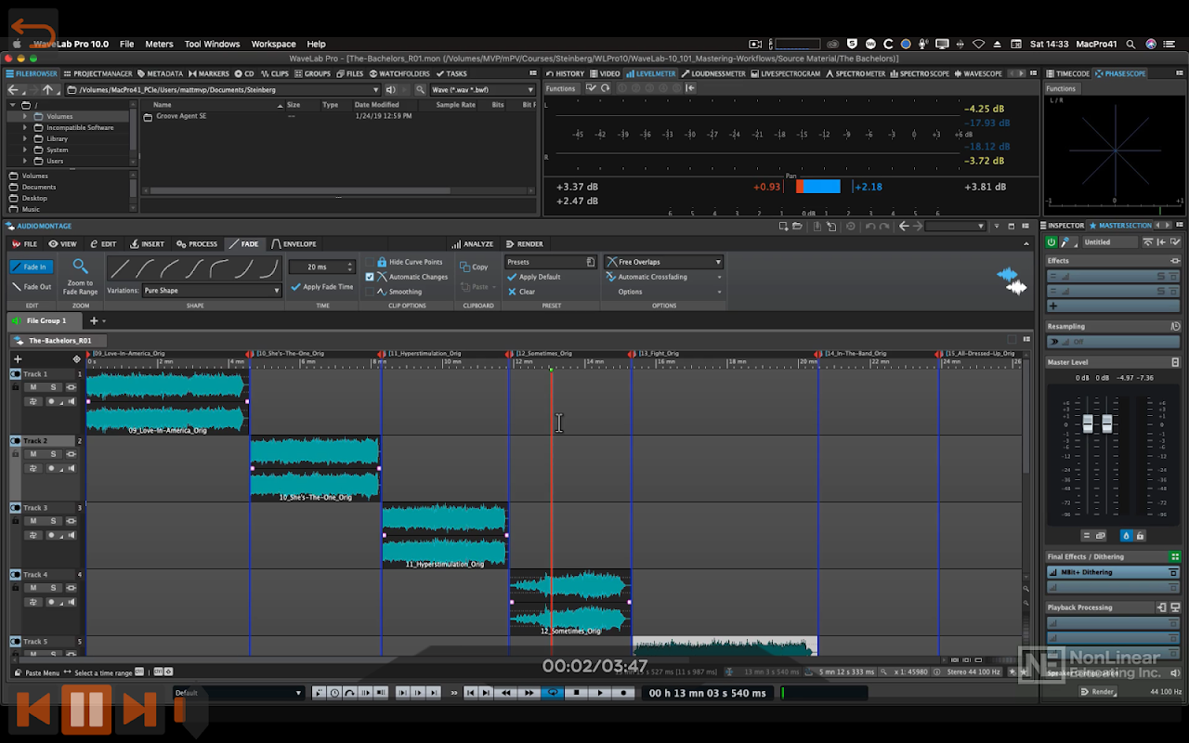Click the Wi-Fi icon in menu bar
This screenshot has height=743, width=1189.
tap(978, 44)
